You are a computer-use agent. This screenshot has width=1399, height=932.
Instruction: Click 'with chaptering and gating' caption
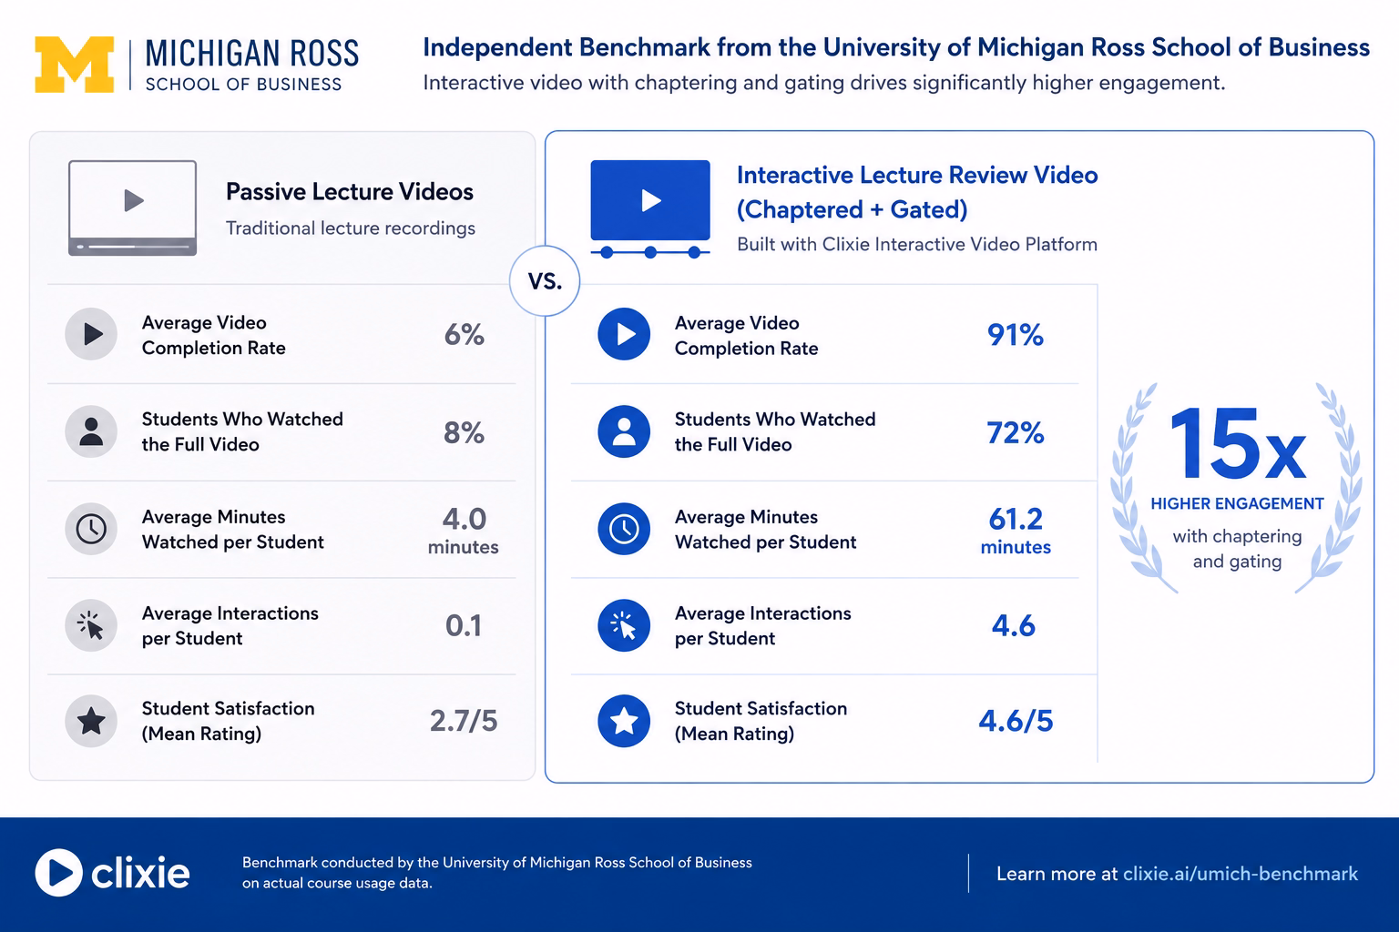pyautogui.click(x=1237, y=549)
